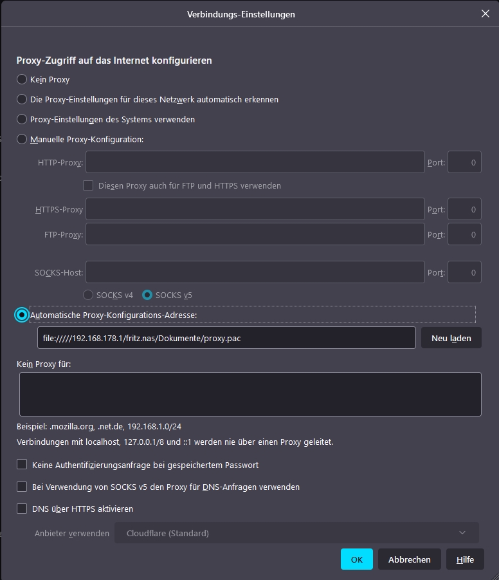Open Hilfe for connection settings
Viewport: 499px width, 580px height.
coord(465,559)
